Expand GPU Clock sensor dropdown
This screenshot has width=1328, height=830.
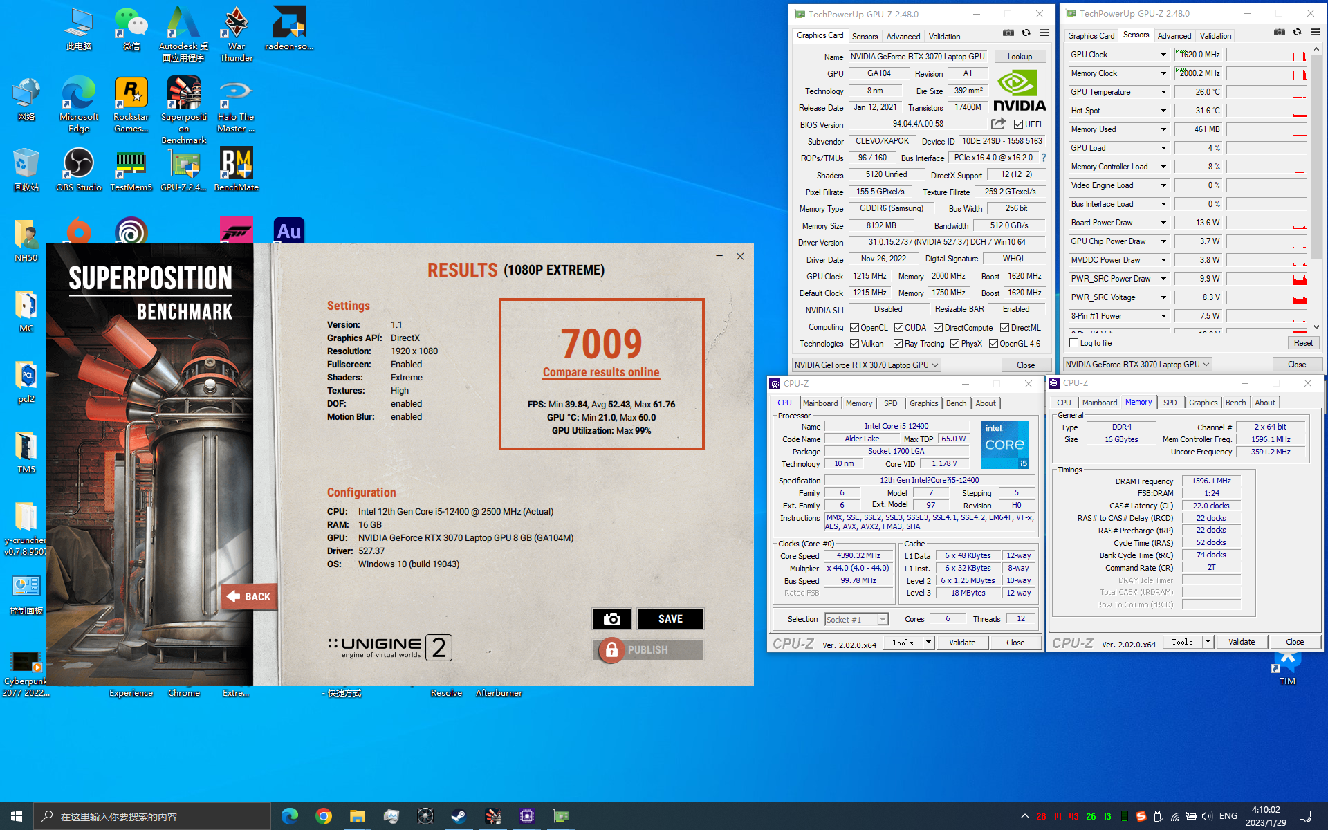click(x=1163, y=55)
